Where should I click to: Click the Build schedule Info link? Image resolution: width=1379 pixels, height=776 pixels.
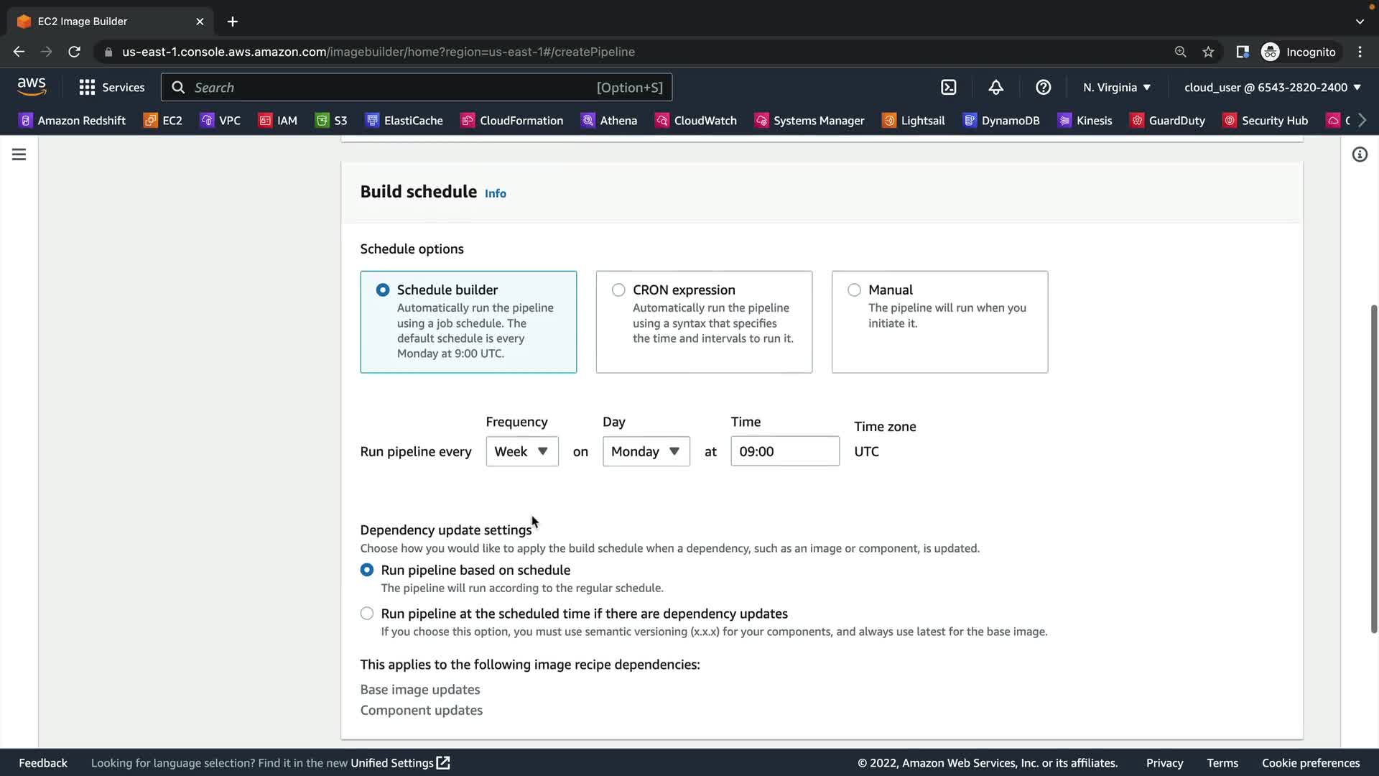495,193
